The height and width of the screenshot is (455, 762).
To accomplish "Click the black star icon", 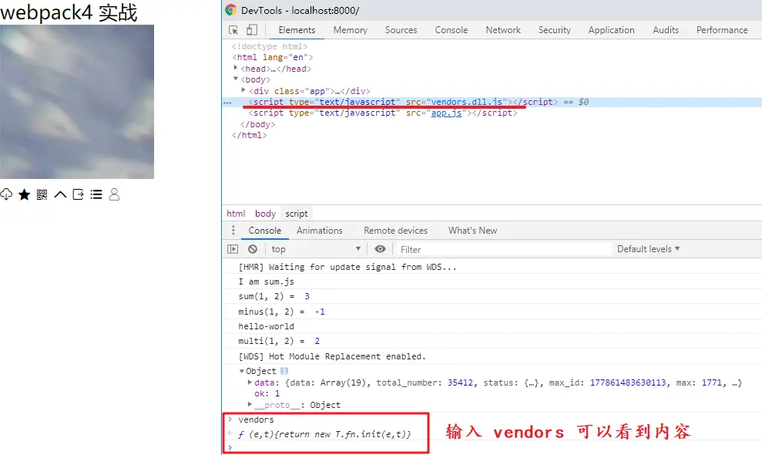I will pos(25,194).
